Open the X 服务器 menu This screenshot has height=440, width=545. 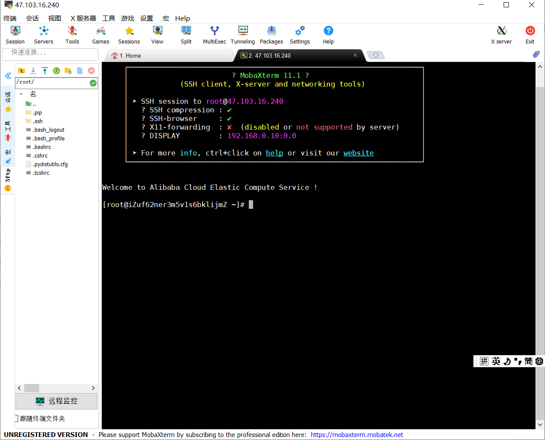point(83,19)
